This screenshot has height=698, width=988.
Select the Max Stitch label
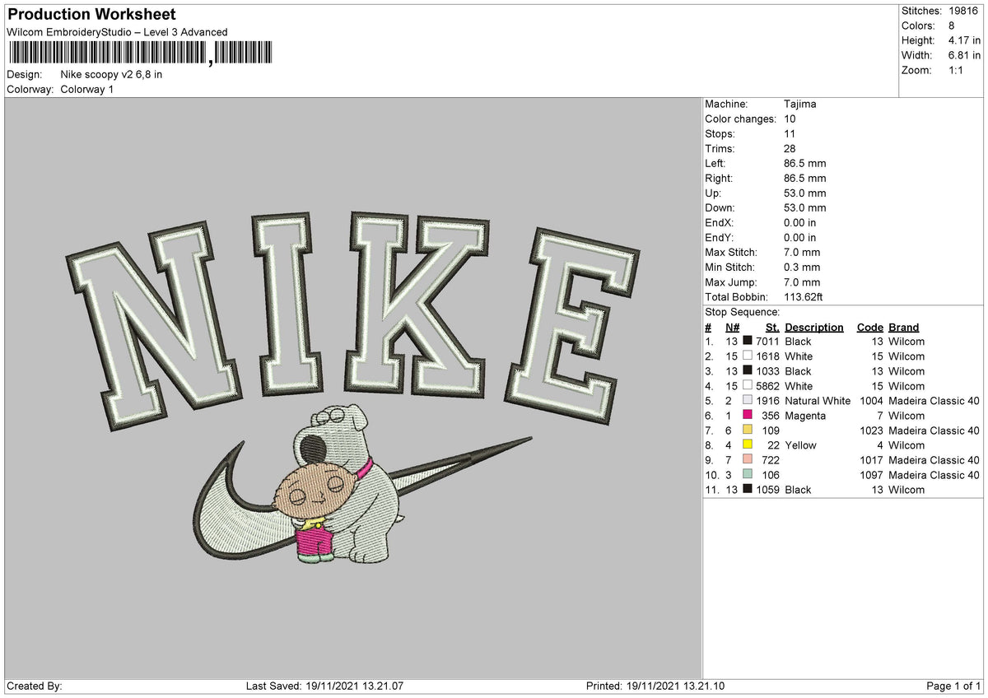(x=732, y=253)
